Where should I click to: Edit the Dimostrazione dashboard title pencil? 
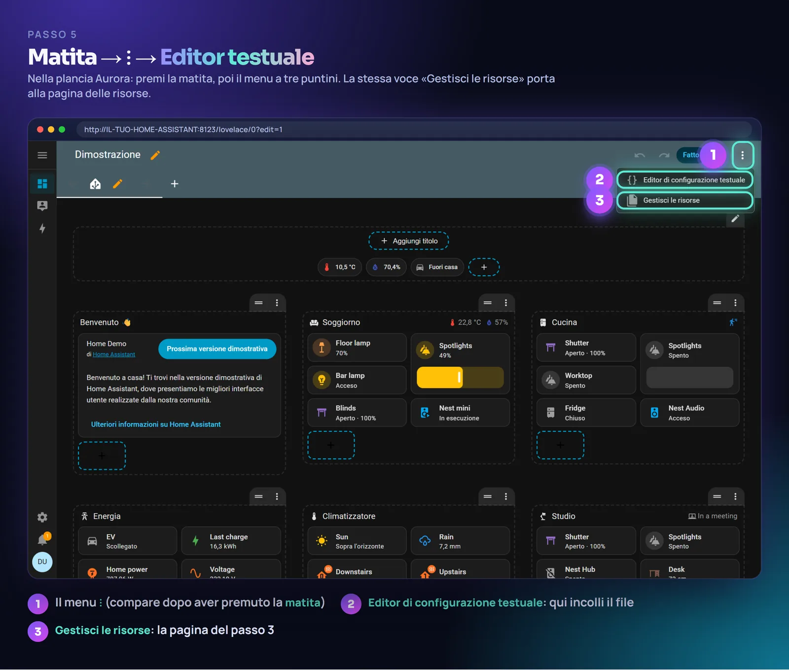click(155, 155)
